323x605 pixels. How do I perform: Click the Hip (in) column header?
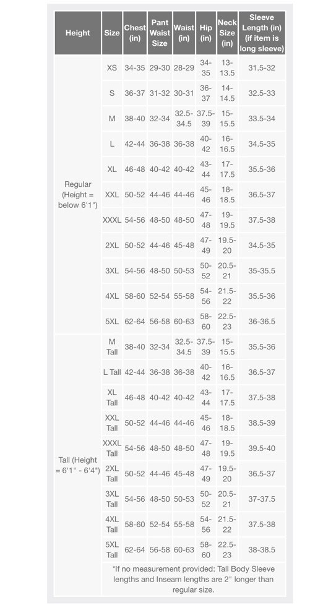(206, 33)
